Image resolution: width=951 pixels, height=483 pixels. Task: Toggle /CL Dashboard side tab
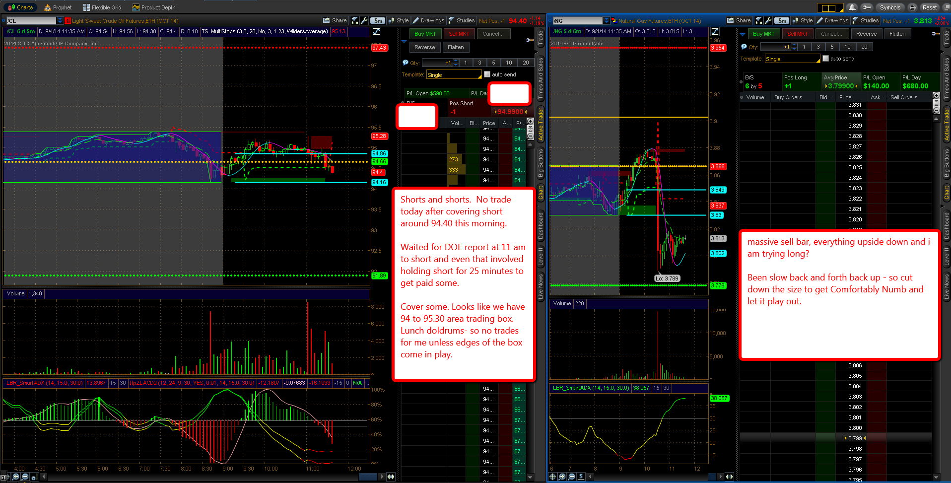(541, 226)
